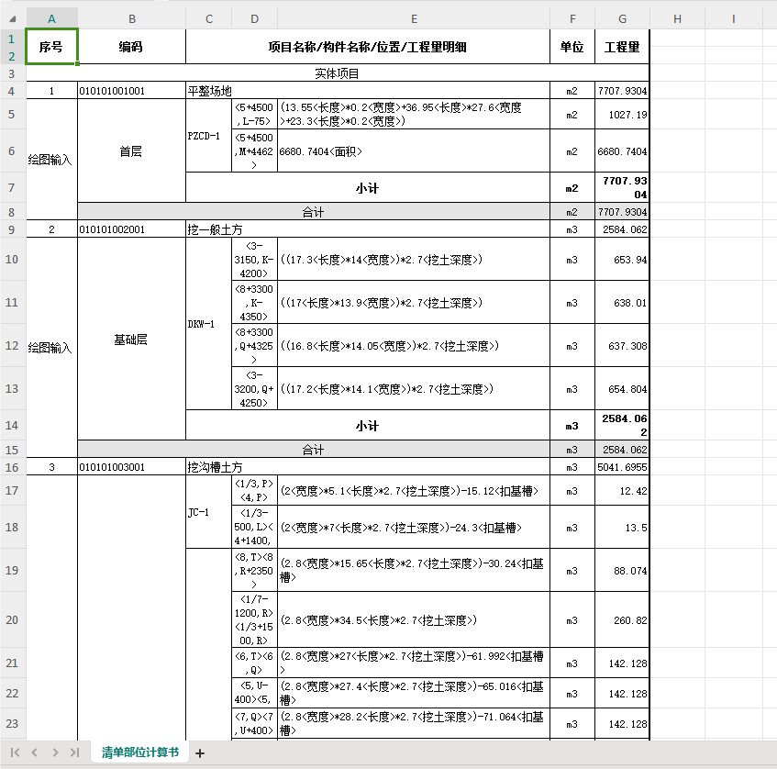
Task: Select column E header
Action: point(414,19)
